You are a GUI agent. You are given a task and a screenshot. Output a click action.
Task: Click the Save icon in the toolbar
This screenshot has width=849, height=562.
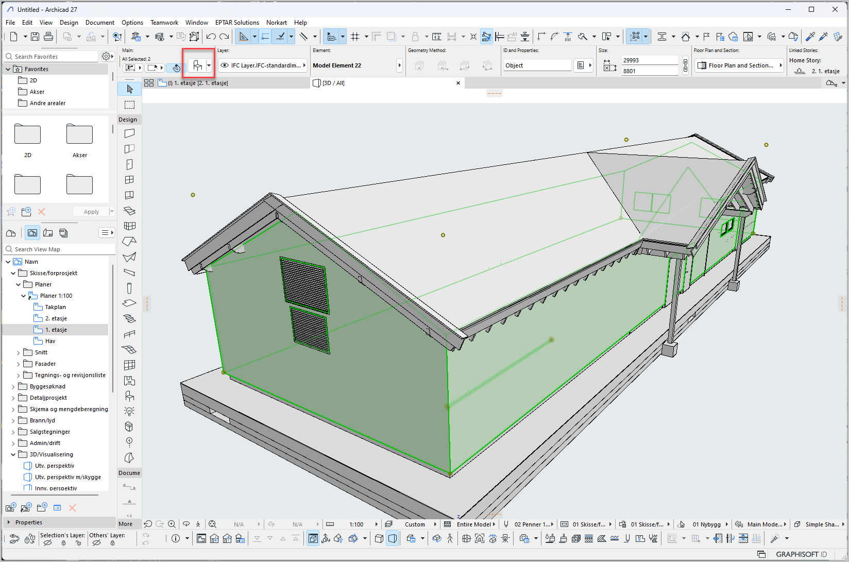[x=35, y=37]
